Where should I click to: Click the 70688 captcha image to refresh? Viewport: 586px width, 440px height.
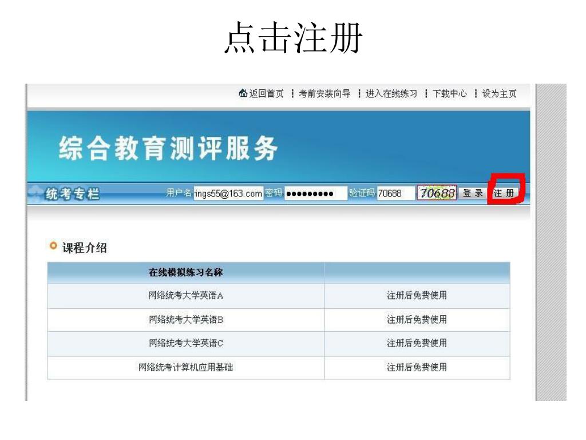(437, 193)
